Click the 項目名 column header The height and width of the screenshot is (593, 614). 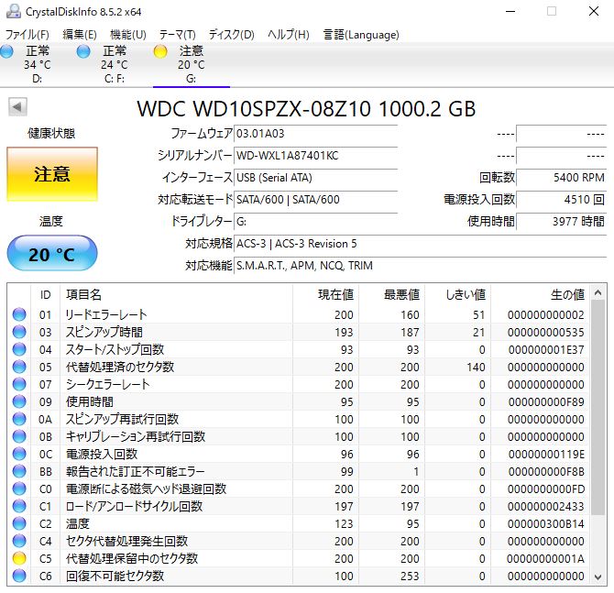[x=176, y=294]
